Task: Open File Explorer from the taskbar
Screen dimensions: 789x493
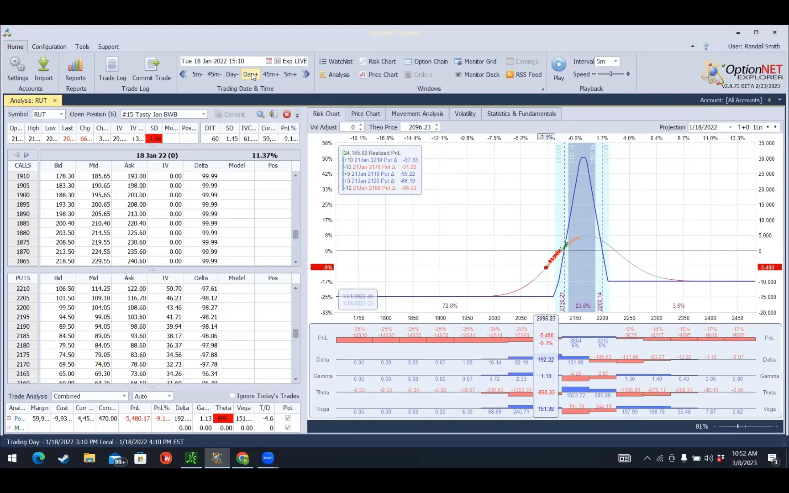Action: (89, 458)
